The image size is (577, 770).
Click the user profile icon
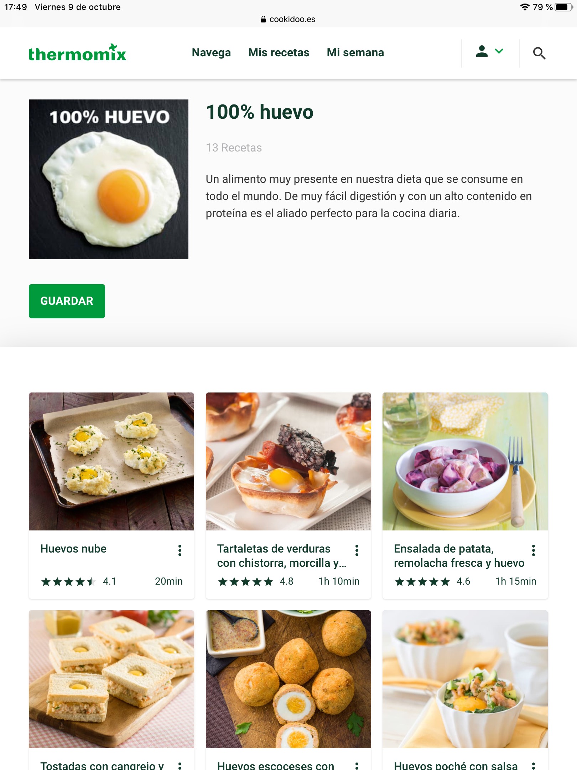point(482,51)
